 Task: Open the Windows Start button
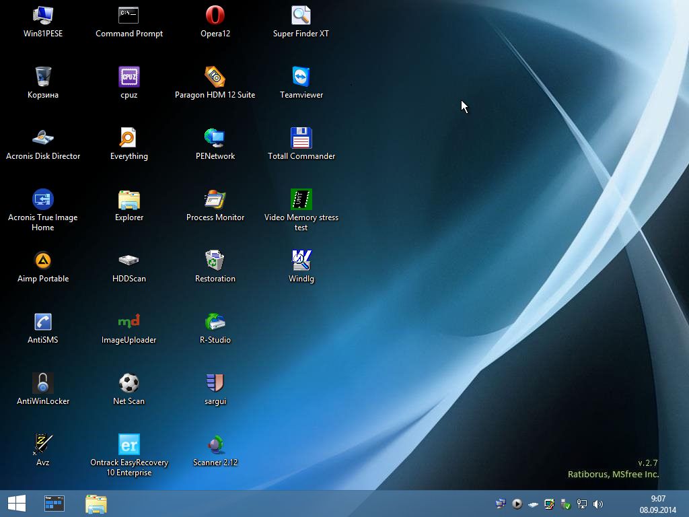[17, 504]
